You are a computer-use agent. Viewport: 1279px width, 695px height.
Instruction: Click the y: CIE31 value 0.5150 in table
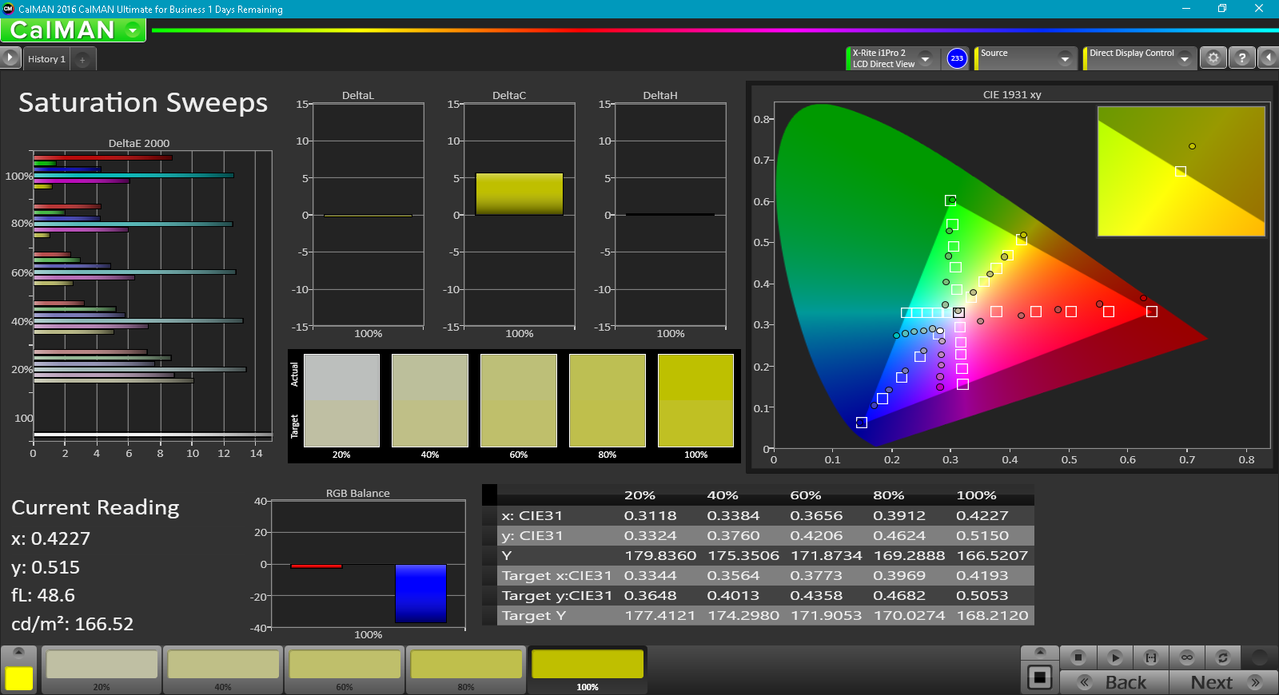pyautogui.click(x=982, y=536)
